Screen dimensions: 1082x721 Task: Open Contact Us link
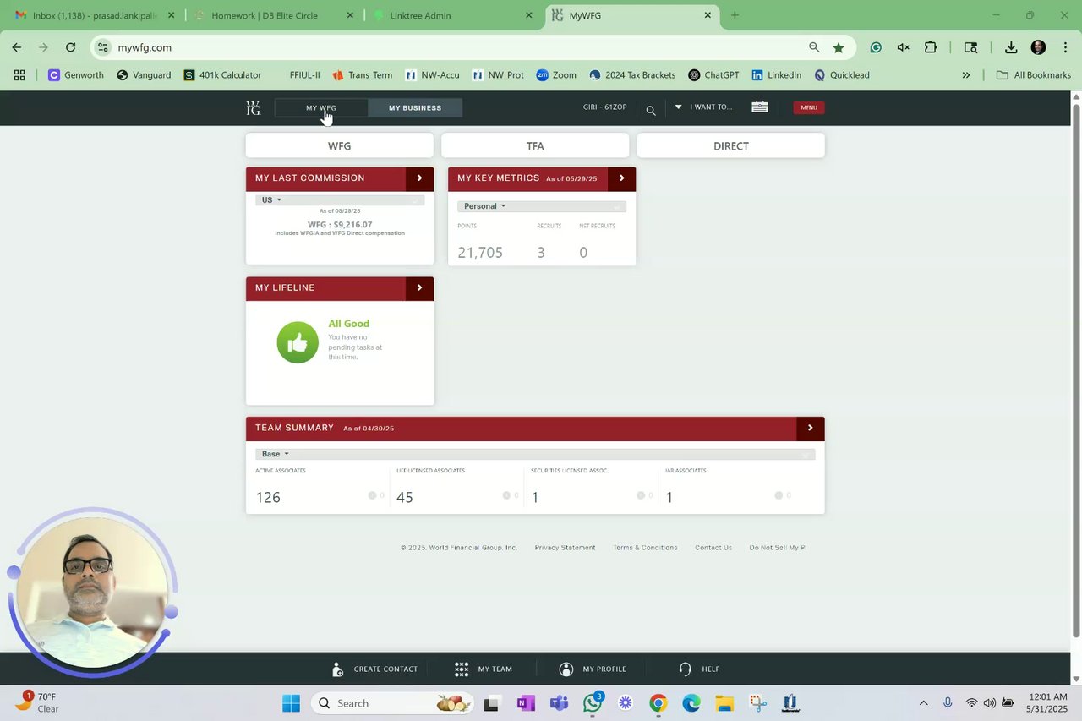pos(713,548)
